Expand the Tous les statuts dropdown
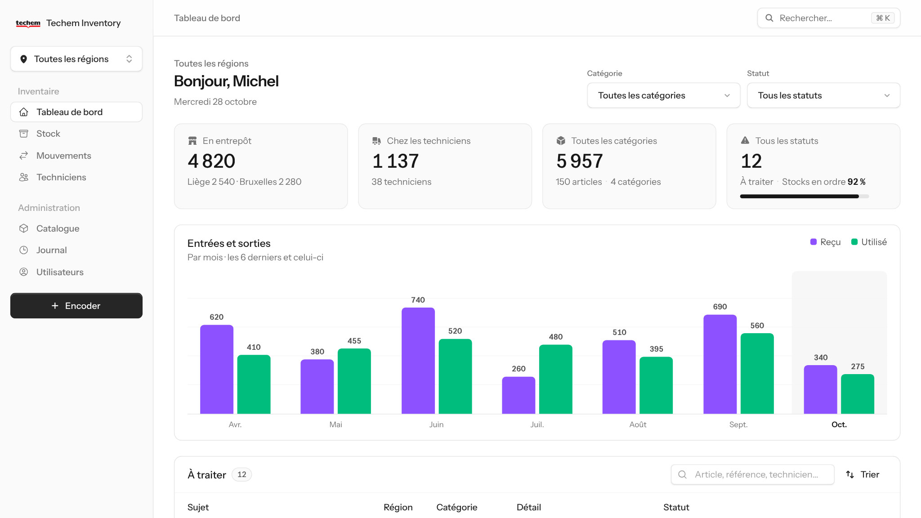This screenshot has height=518, width=921. pyautogui.click(x=823, y=95)
